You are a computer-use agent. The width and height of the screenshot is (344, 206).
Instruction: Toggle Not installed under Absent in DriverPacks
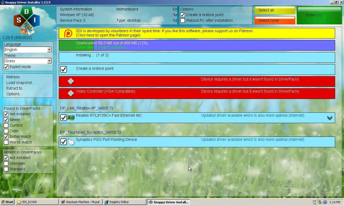tap(6, 158)
